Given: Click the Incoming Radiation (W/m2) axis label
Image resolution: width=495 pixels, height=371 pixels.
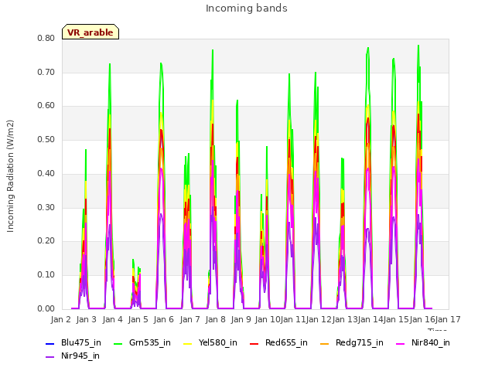Looking at the screenshot, I should pyautogui.click(x=10, y=176).
